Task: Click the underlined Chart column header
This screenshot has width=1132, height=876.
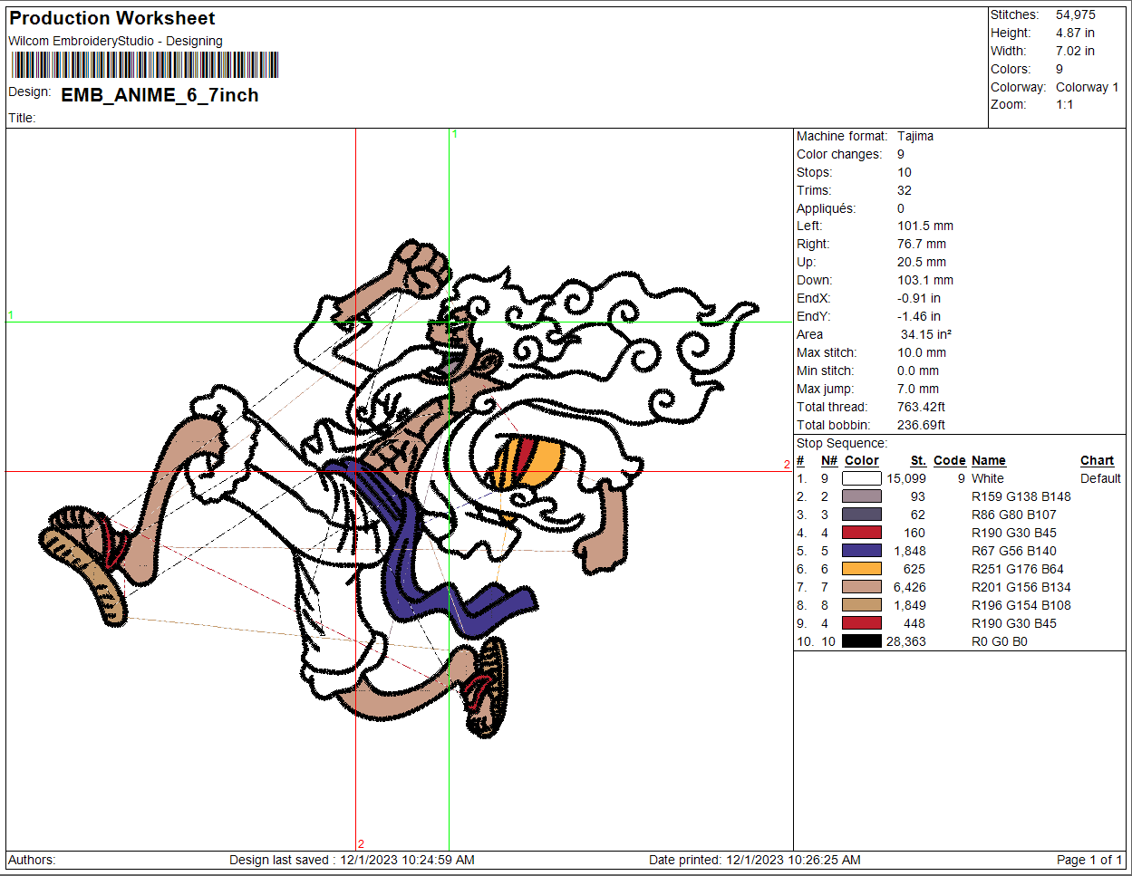Action: point(1097,460)
